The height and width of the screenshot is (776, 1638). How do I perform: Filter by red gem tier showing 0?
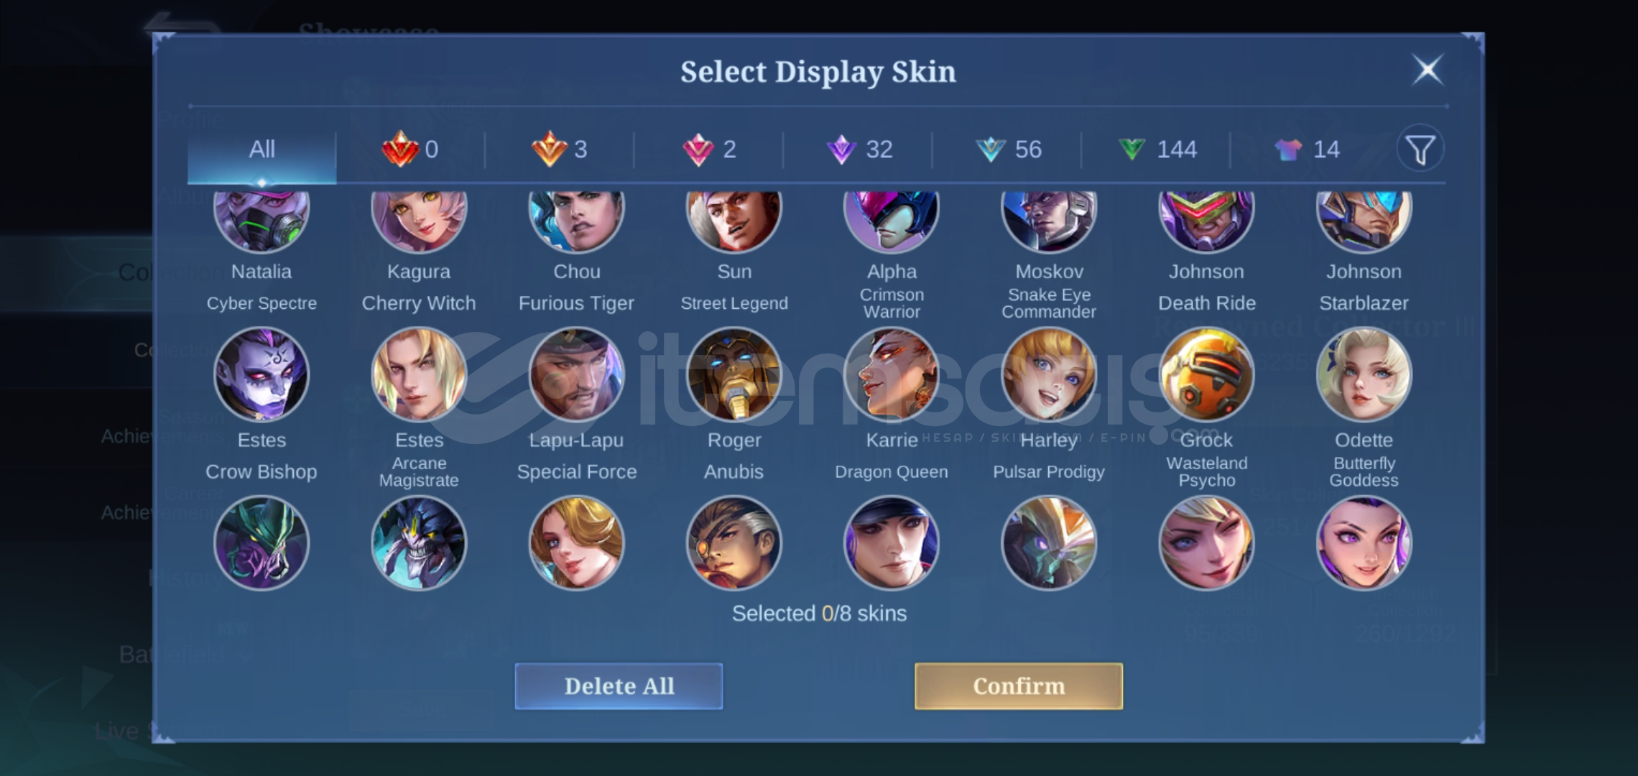point(410,149)
